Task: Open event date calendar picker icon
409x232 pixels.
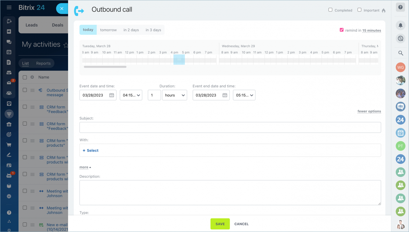Action: coord(112,95)
